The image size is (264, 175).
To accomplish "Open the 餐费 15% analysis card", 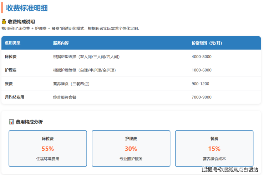I will click(x=214, y=148).
